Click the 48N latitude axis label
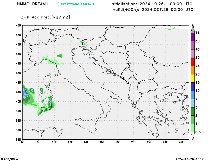Viewport: 208px width, 161px height. [18, 25]
